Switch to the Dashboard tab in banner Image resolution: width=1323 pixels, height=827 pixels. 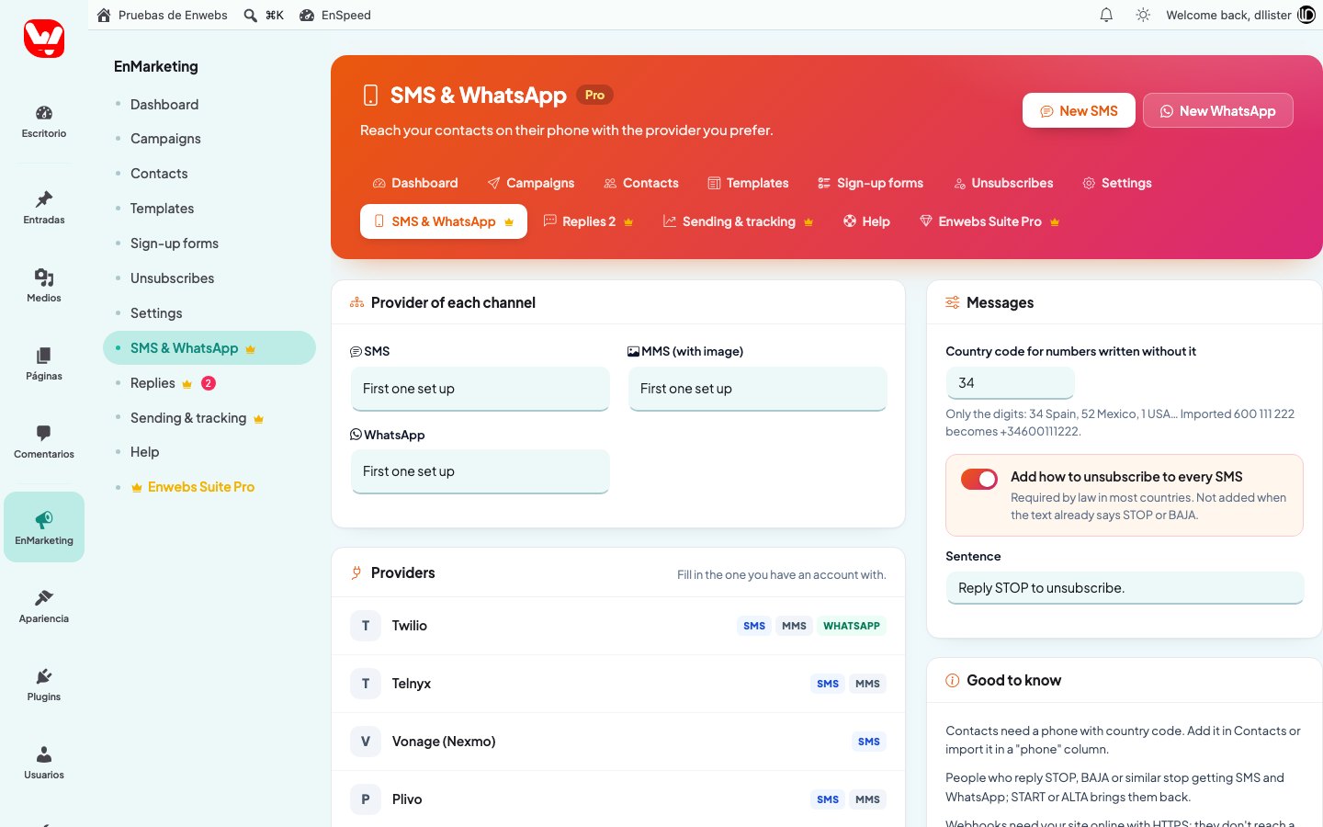pyautogui.click(x=415, y=183)
